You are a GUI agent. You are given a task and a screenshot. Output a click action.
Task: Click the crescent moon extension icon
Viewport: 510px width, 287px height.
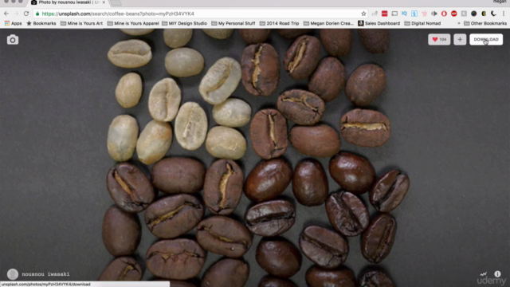click(x=493, y=14)
